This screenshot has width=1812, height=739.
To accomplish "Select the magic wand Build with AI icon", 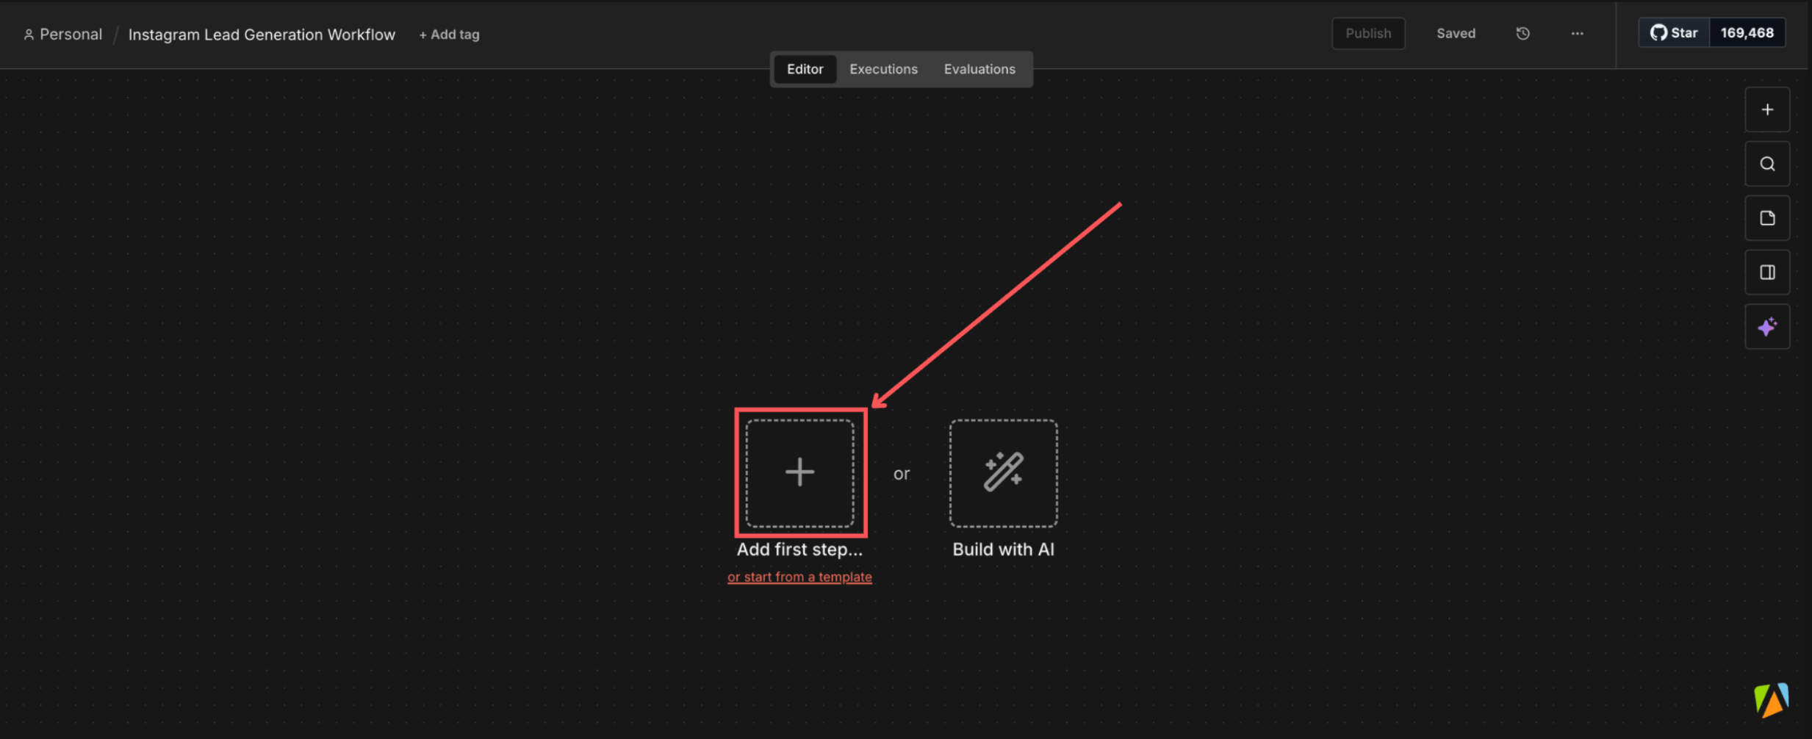I will 1002,473.
